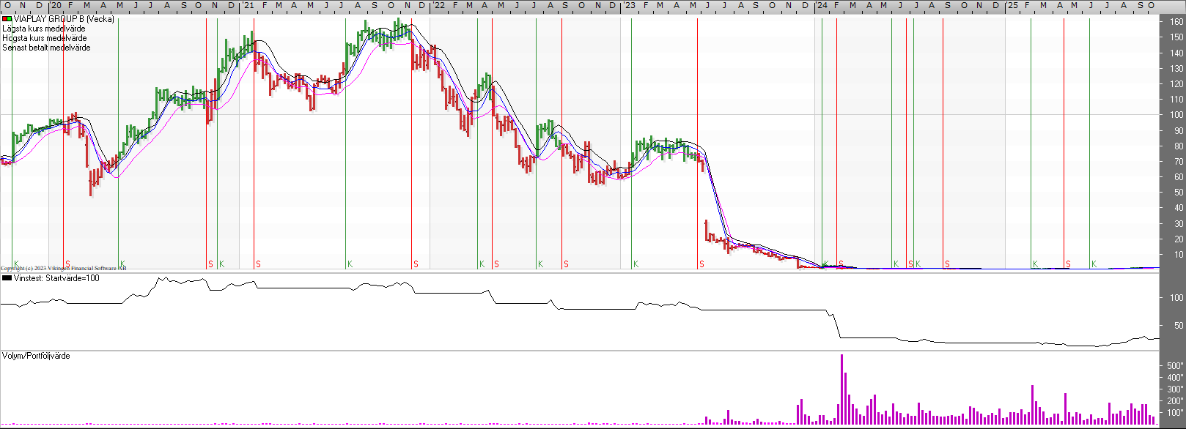Click the 160 value on price axis

1176,22
